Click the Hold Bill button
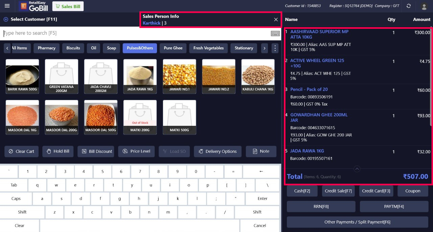The height and width of the screenshot is (232, 433). point(58,152)
